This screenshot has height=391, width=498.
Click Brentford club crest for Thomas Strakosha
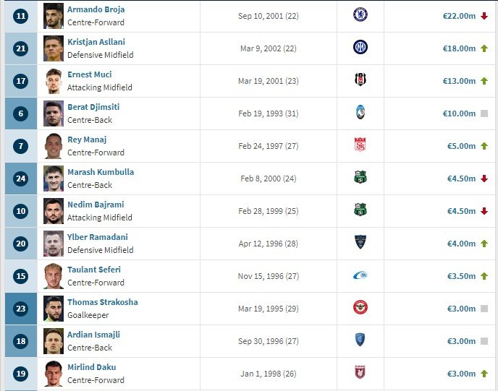click(360, 308)
